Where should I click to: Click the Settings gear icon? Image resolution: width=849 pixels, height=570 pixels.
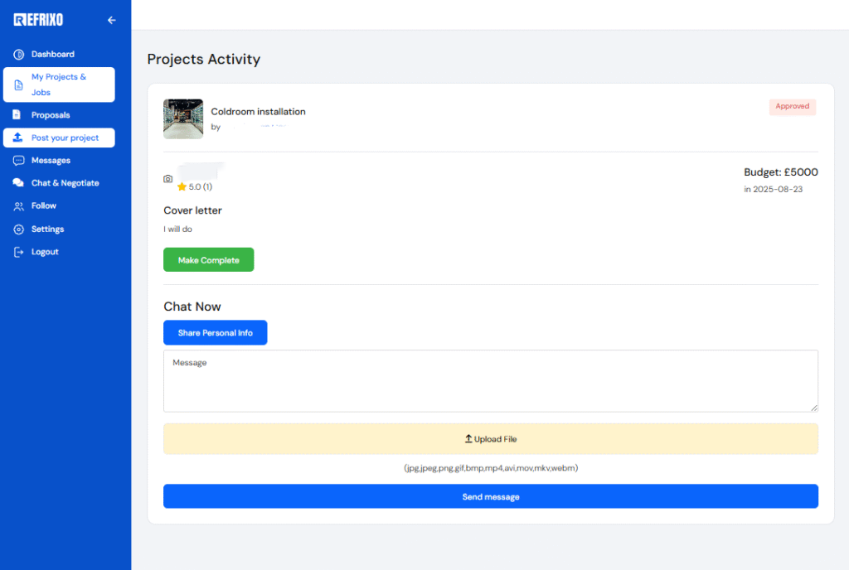[x=18, y=229]
